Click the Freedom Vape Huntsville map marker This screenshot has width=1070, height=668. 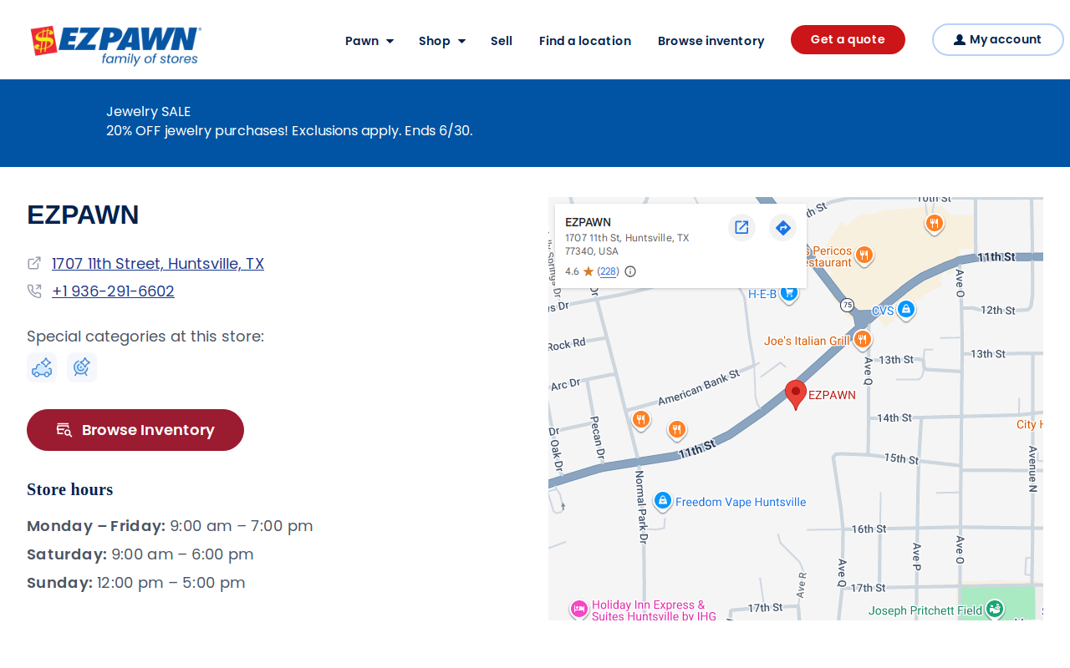663,501
